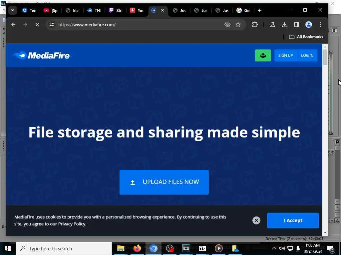The height and width of the screenshot is (255, 341).
Task: Open Firefox from taskbar
Action: (x=137, y=248)
